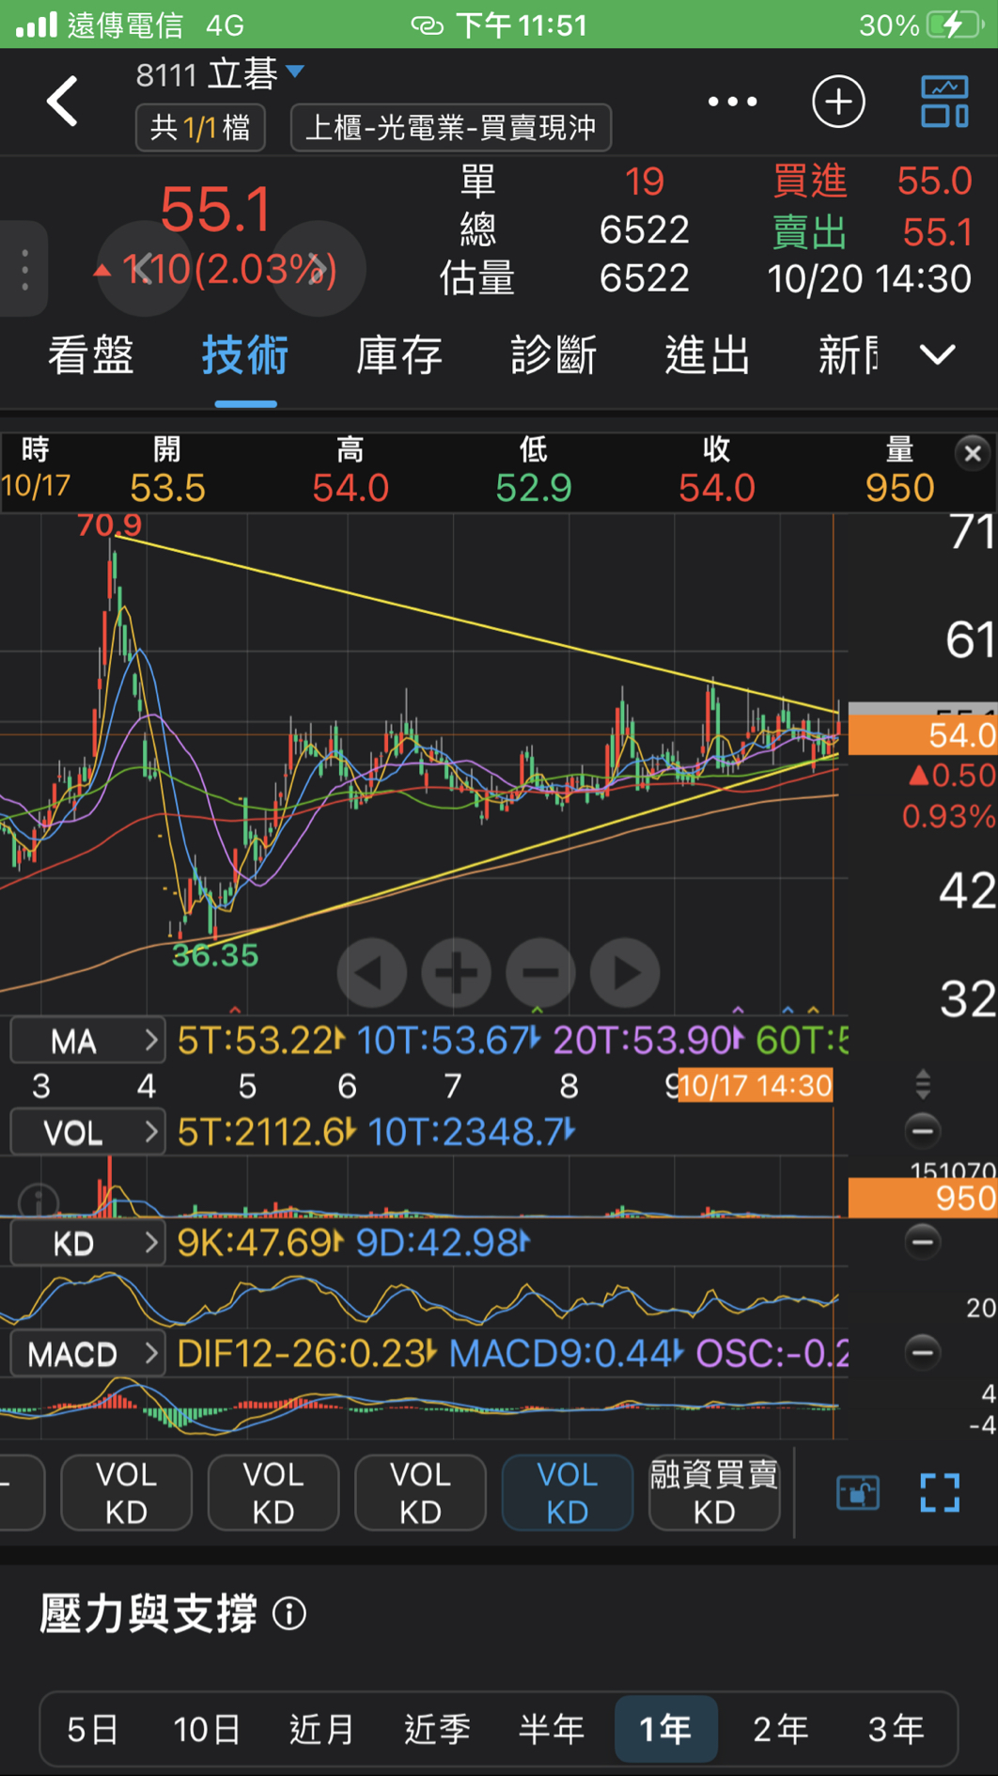Open the chart layout panel icon
The height and width of the screenshot is (1776, 998).
point(943,102)
